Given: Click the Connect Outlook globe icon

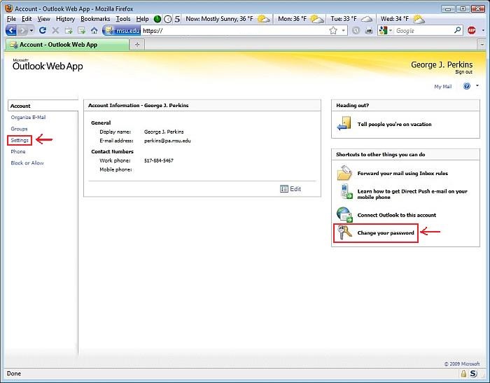Looking at the screenshot, I should pyautogui.click(x=344, y=215).
